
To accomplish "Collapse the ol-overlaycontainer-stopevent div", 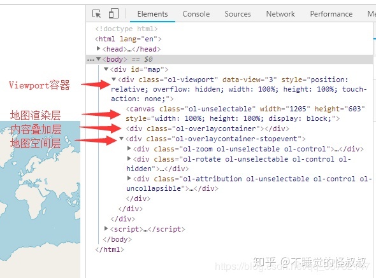I will (x=121, y=139).
